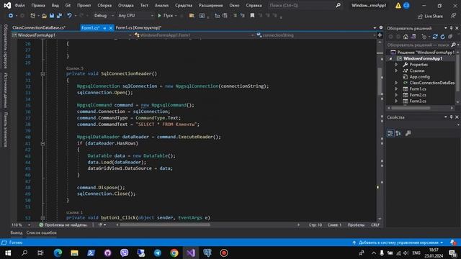
Task: Click the Проблемы не найдены status indicator
Action: (63, 225)
